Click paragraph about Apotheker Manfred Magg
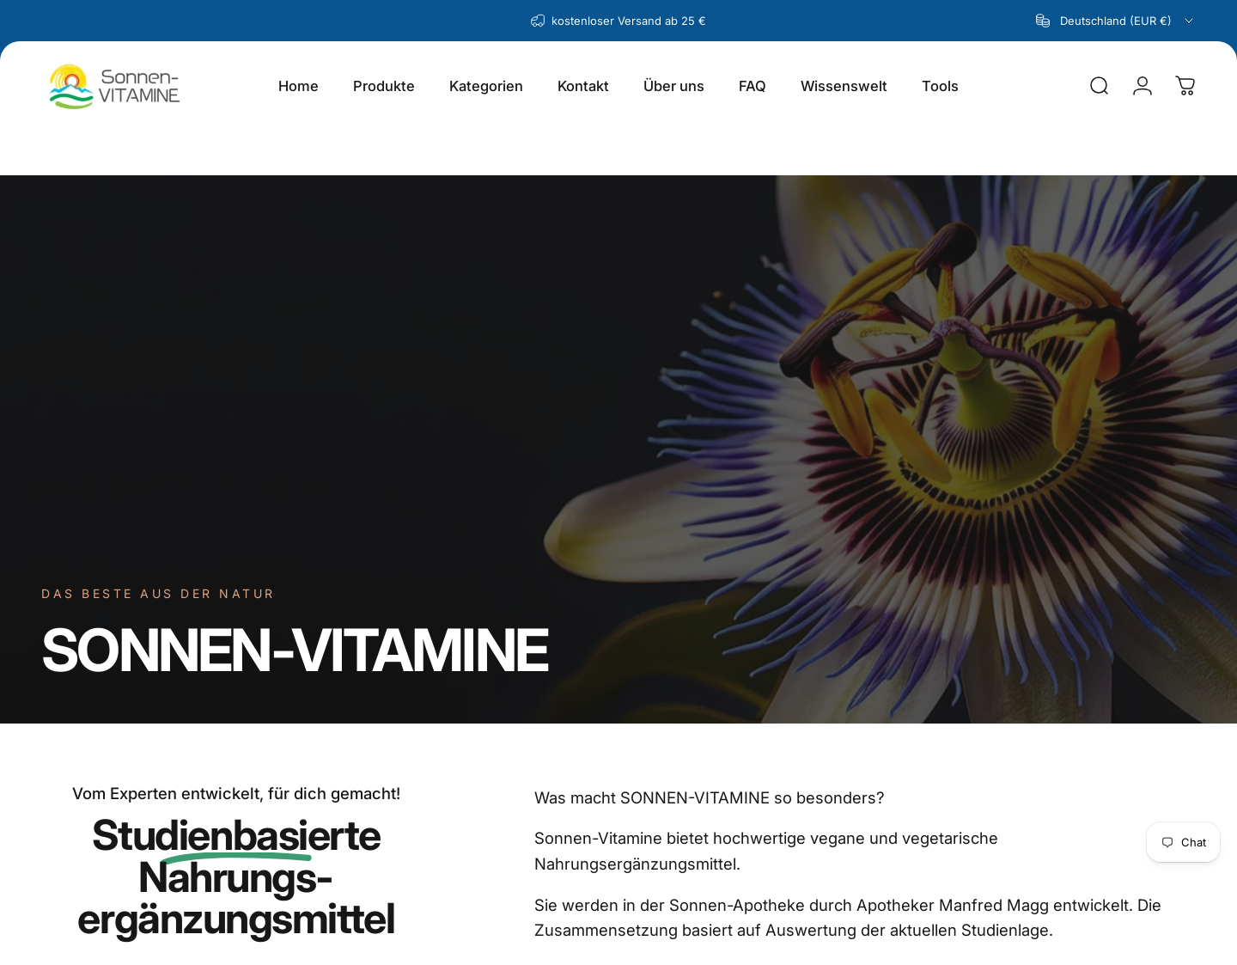Viewport: 1237px width, 965px height. click(x=848, y=918)
